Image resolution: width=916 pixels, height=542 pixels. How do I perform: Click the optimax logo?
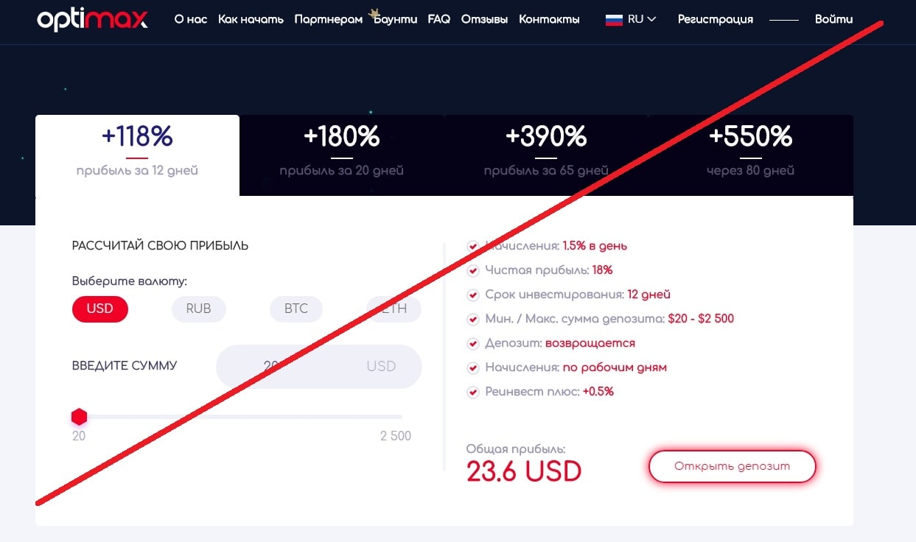pyautogui.click(x=92, y=19)
